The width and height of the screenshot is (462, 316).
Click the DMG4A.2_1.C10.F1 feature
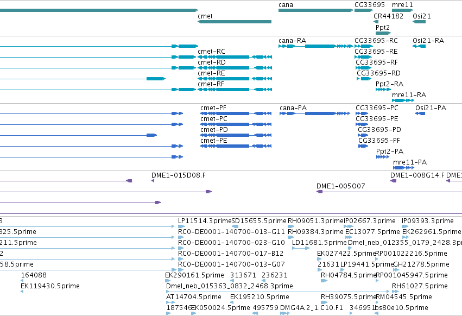pyautogui.click(x=285, y=314)
